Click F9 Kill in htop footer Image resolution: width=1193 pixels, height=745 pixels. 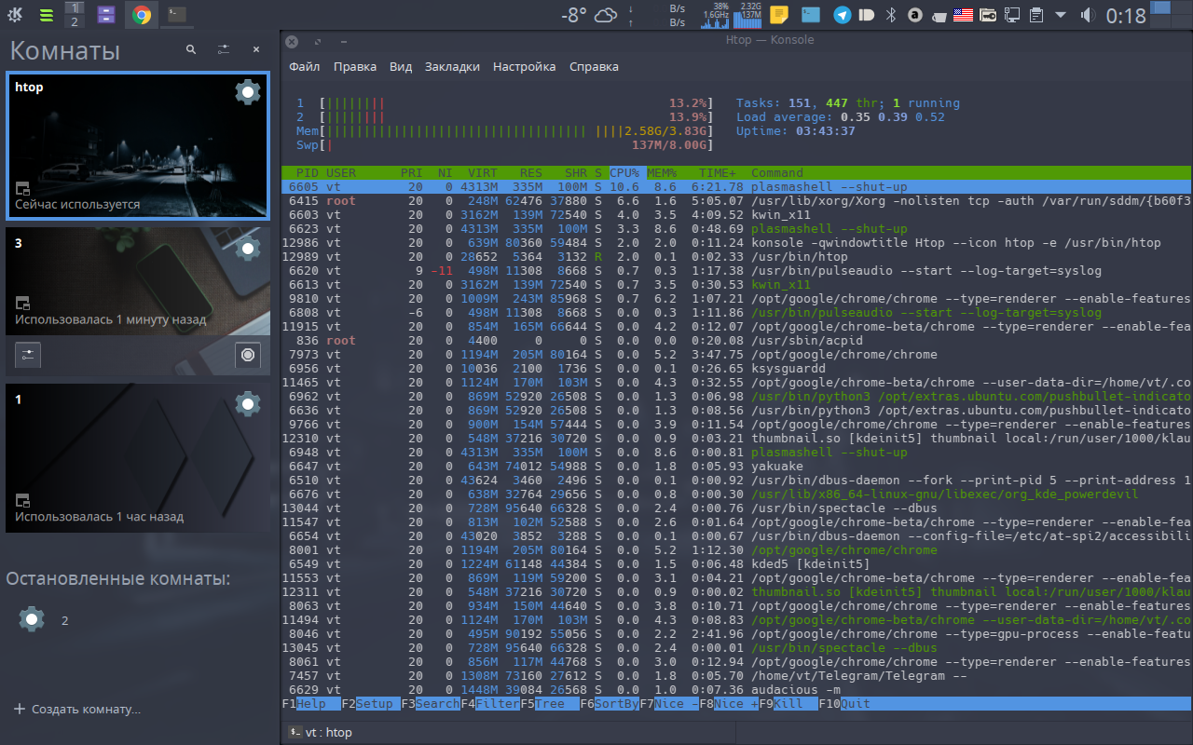coord(788,704)
